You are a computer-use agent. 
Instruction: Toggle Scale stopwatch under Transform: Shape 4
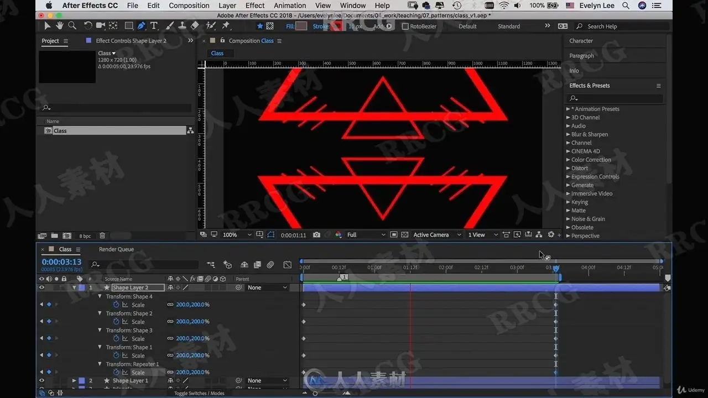(x=116, y=305)
